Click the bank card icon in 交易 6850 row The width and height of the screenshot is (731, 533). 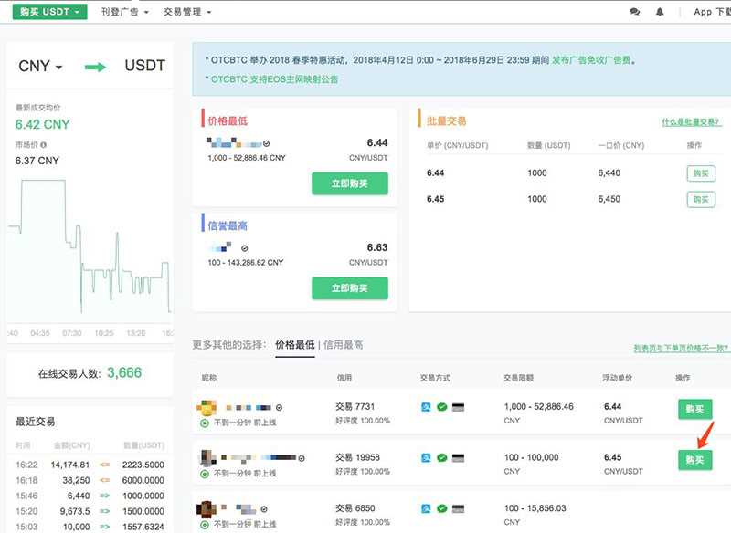click(457, 507)
